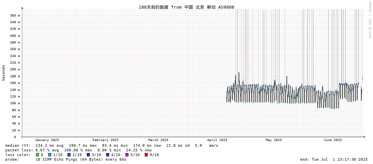
Task: Click the purple 4/10 loss swatch
Action: coord(107,155)
